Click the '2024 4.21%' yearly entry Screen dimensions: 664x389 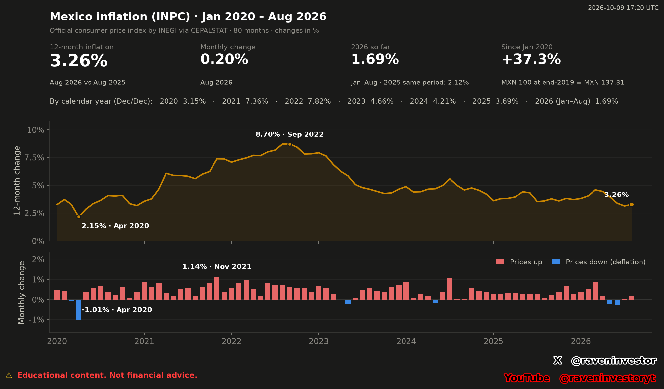433,101
